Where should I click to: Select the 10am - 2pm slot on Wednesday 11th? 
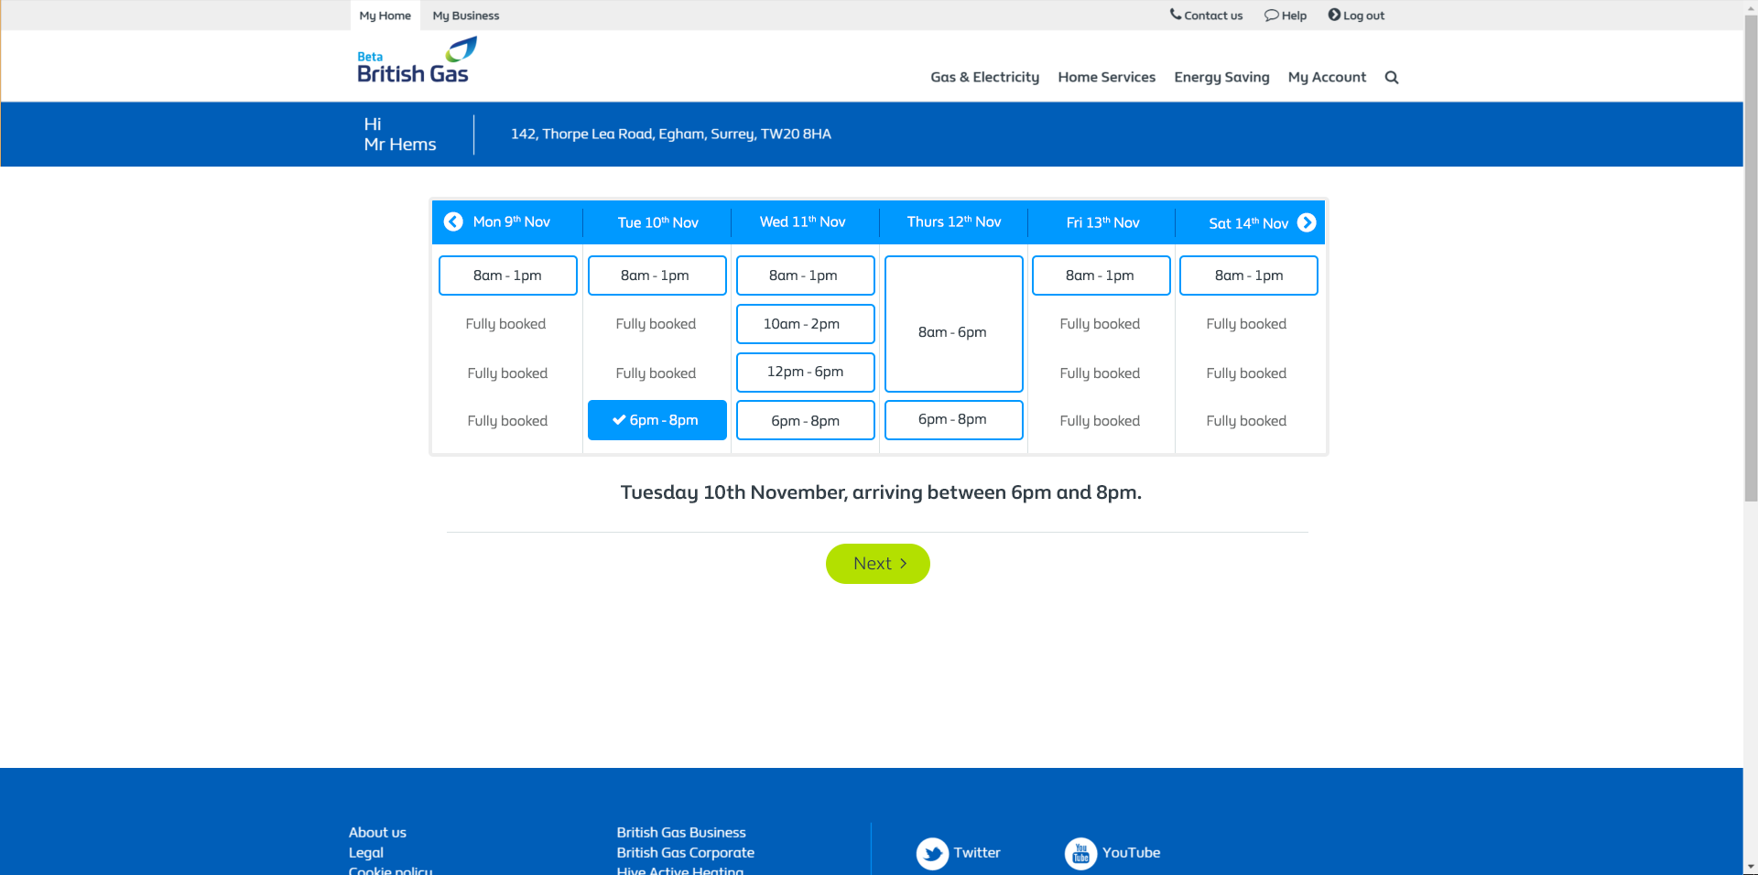[805, 323]
